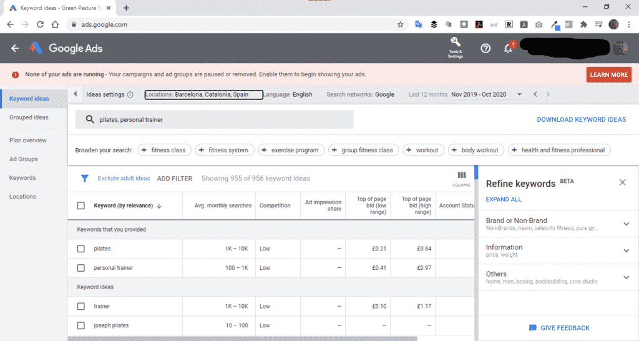Open Locations Barcelona setting
639x341 pixels.
(204, 95)
